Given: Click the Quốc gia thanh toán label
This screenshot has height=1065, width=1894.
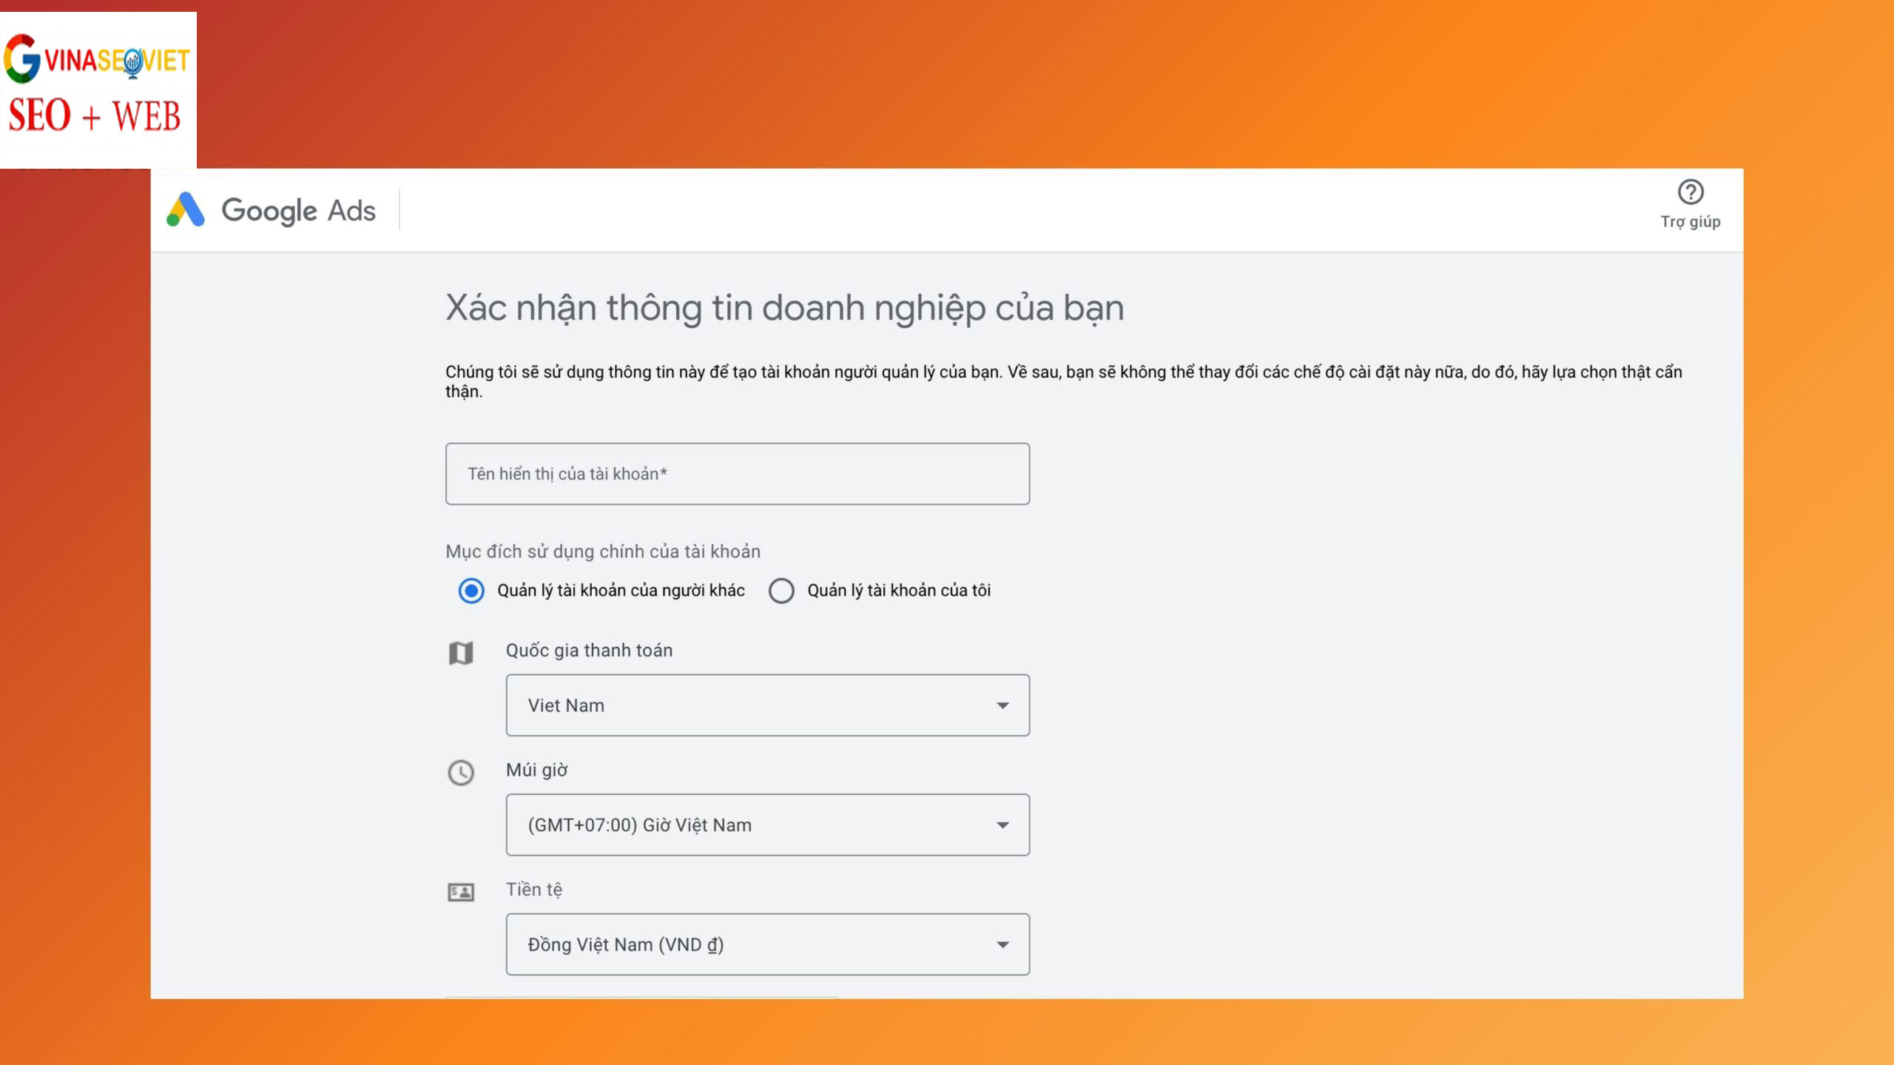Looking at the screenshot, I should coord(589,651).
